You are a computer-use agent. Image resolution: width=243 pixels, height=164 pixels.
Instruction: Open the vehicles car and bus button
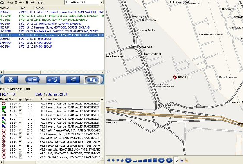tap(32, 80)
